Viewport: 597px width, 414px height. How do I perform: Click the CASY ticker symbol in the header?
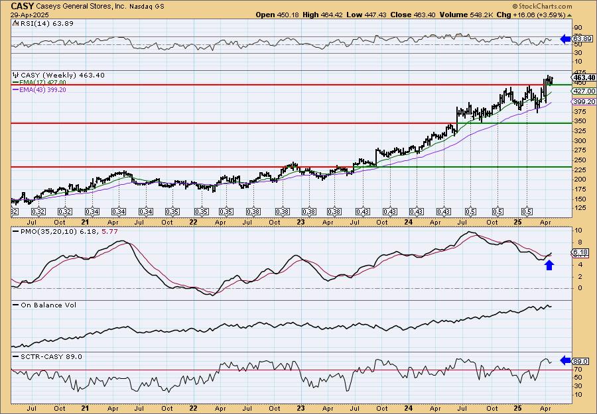pyautogui.click(x=22, y=6)
